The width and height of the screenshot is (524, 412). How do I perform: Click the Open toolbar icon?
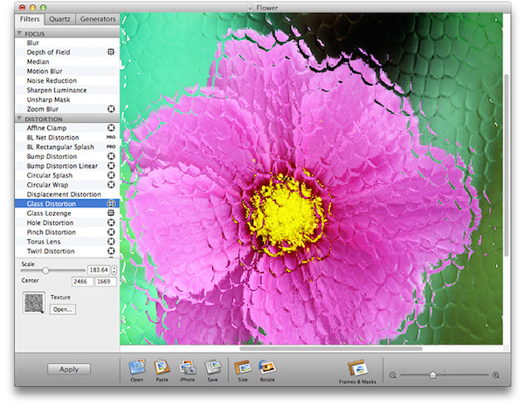point(137,368)
